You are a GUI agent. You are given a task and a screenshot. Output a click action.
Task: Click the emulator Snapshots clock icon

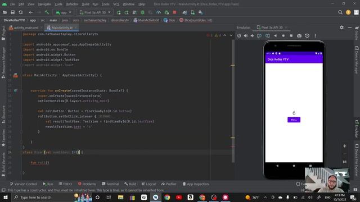point(307,36)
